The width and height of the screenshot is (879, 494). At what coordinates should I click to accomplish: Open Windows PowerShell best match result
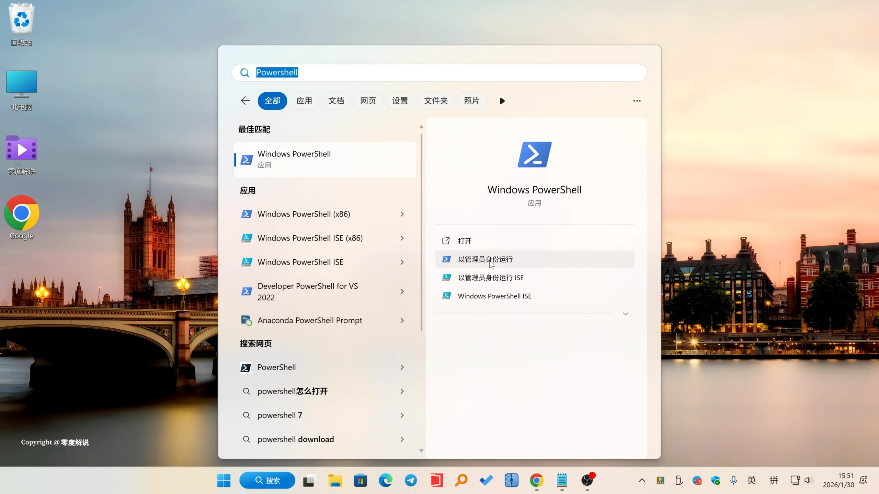(325, 159)
